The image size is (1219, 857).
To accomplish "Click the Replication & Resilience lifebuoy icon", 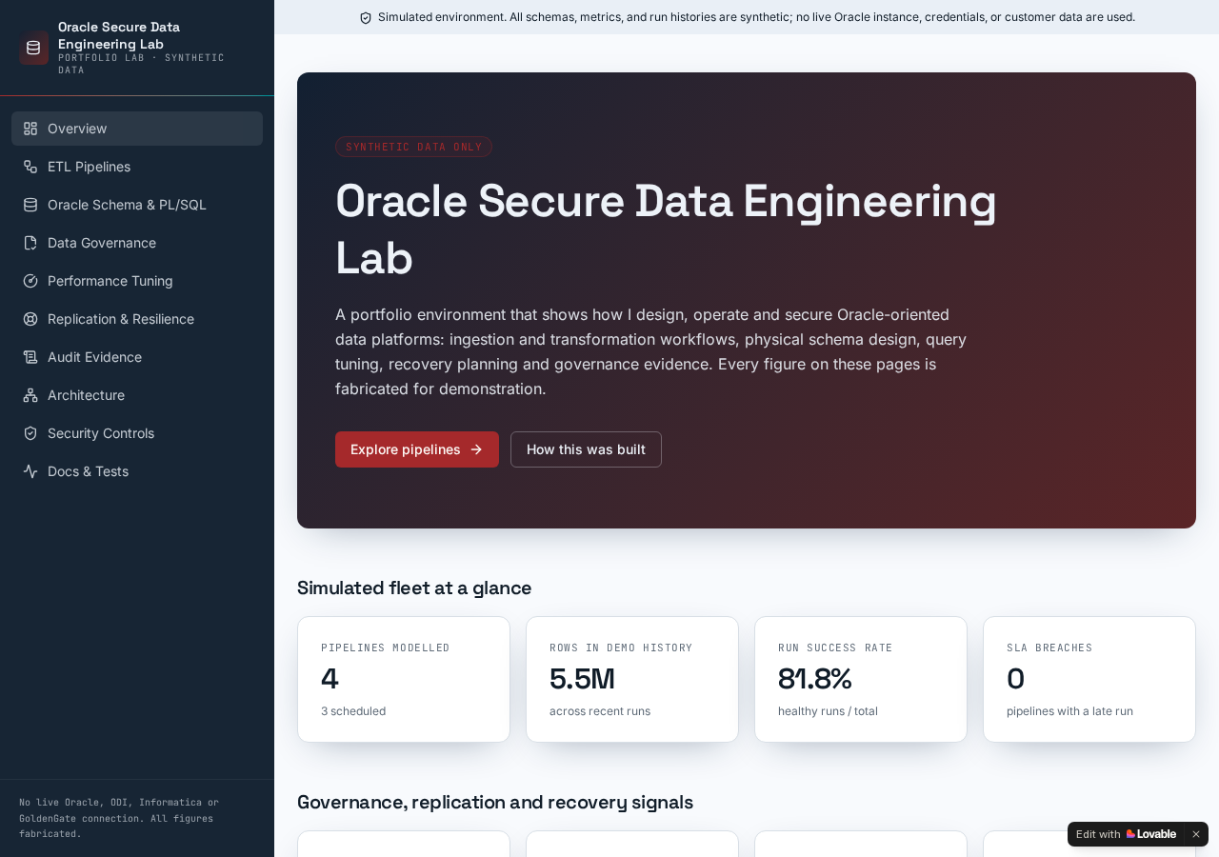I will (x=30, y=319).
